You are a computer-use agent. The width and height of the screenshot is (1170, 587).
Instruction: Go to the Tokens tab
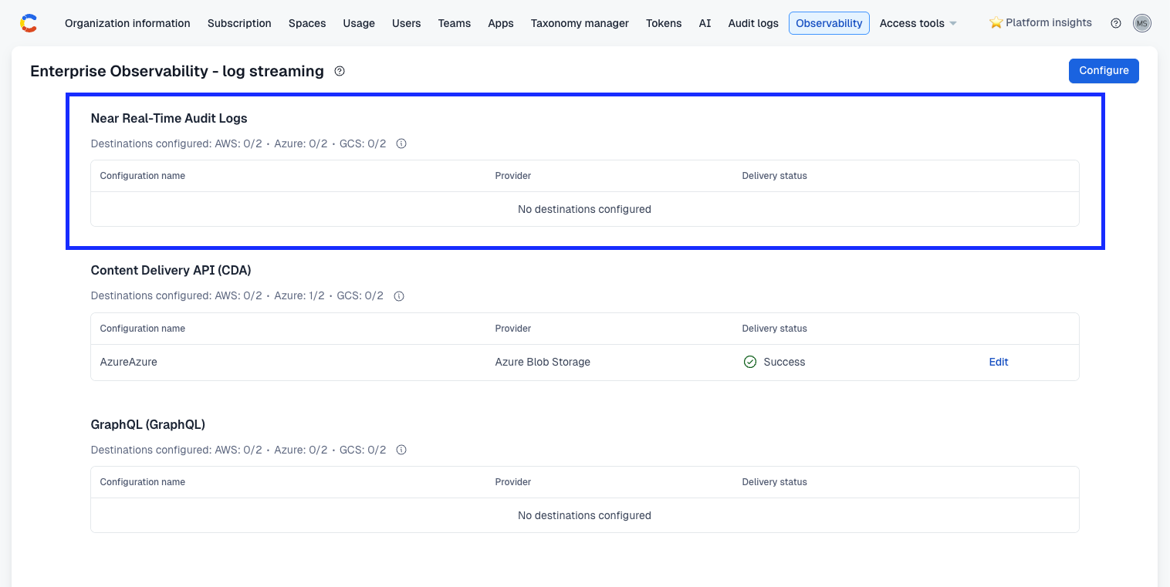point(664,23)
